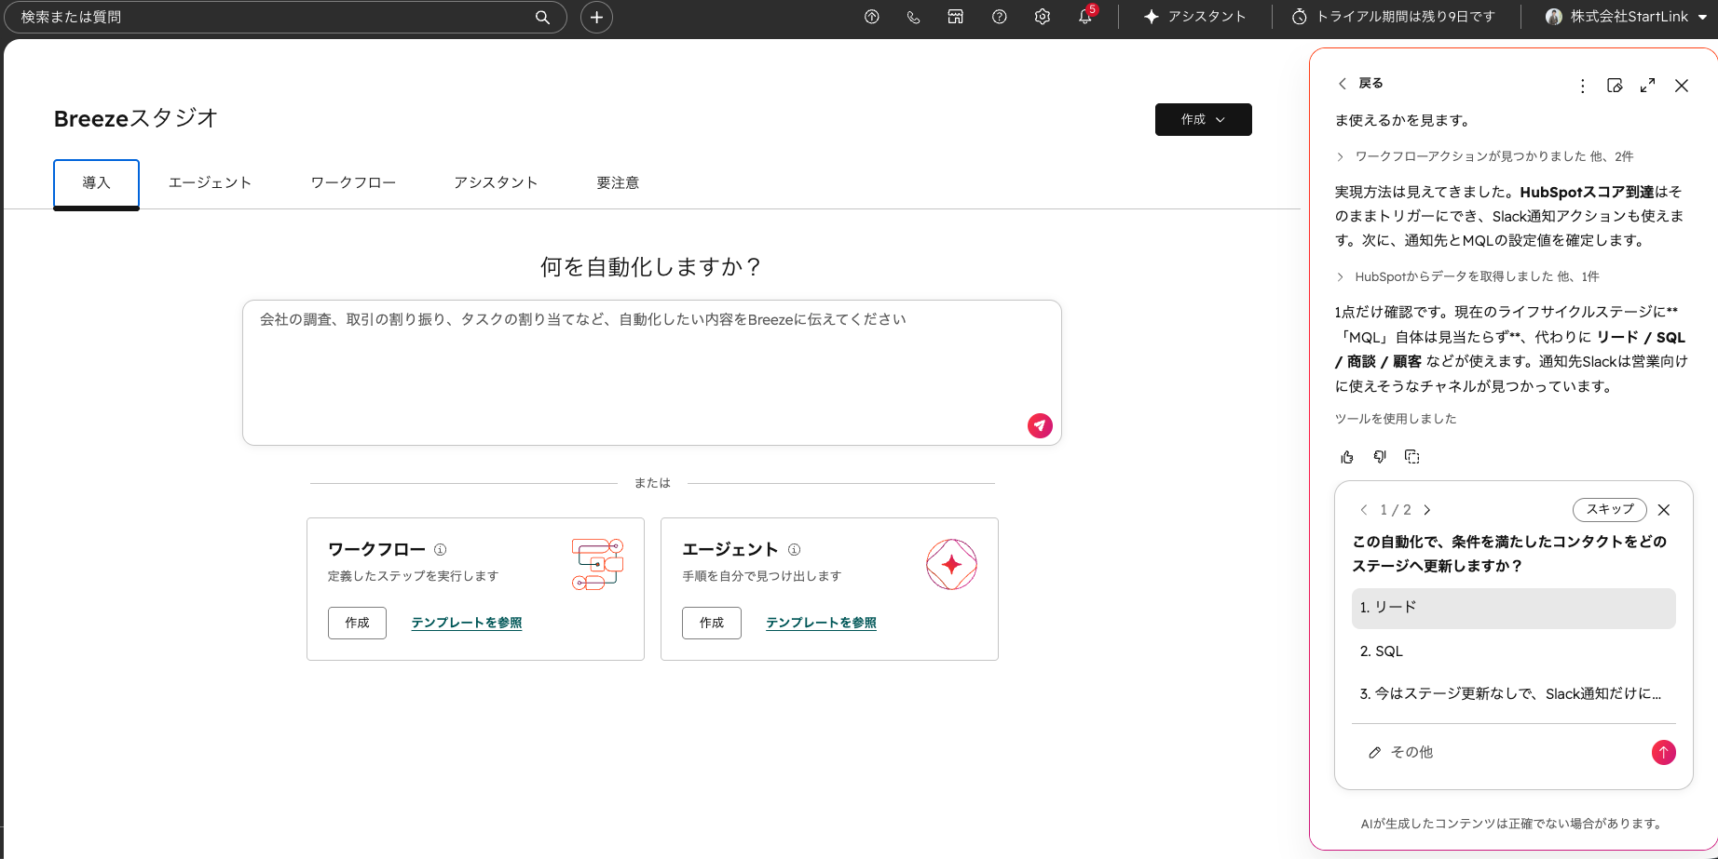Expand ワークフローアクションが見つかりました details

click(x=1485, y=156)
